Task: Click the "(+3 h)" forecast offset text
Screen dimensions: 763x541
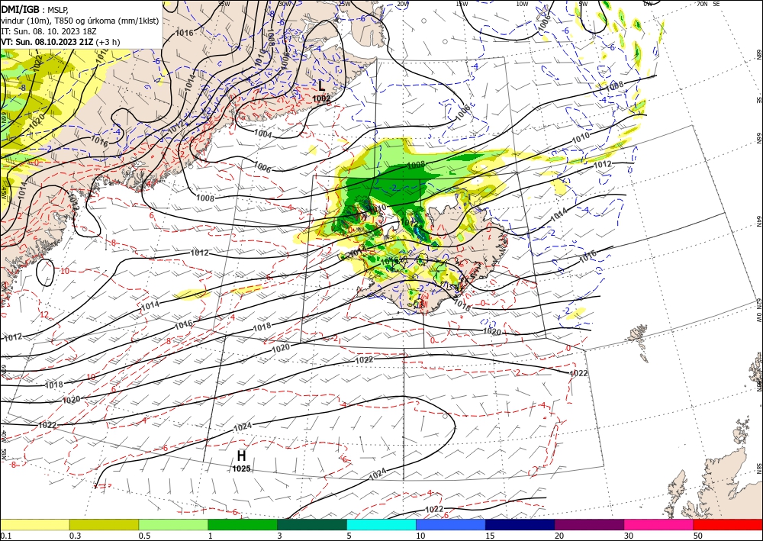Action: click(108, 42)
